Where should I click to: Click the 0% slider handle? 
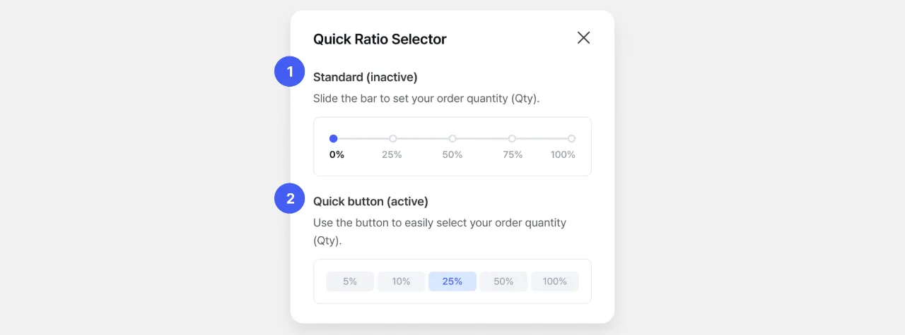click(x=334, y=139)
